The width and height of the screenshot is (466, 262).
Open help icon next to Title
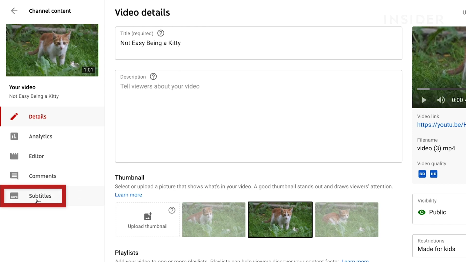pos(161,33)
